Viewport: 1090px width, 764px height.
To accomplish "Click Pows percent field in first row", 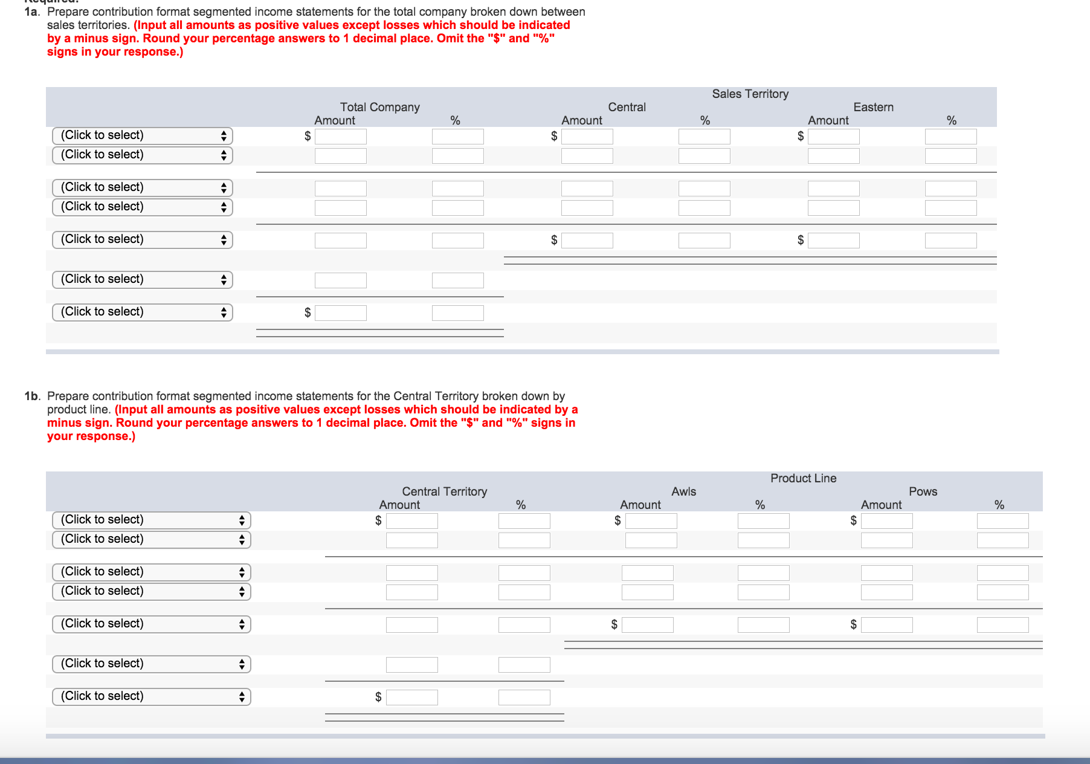I will click(x=1003, y=521).
